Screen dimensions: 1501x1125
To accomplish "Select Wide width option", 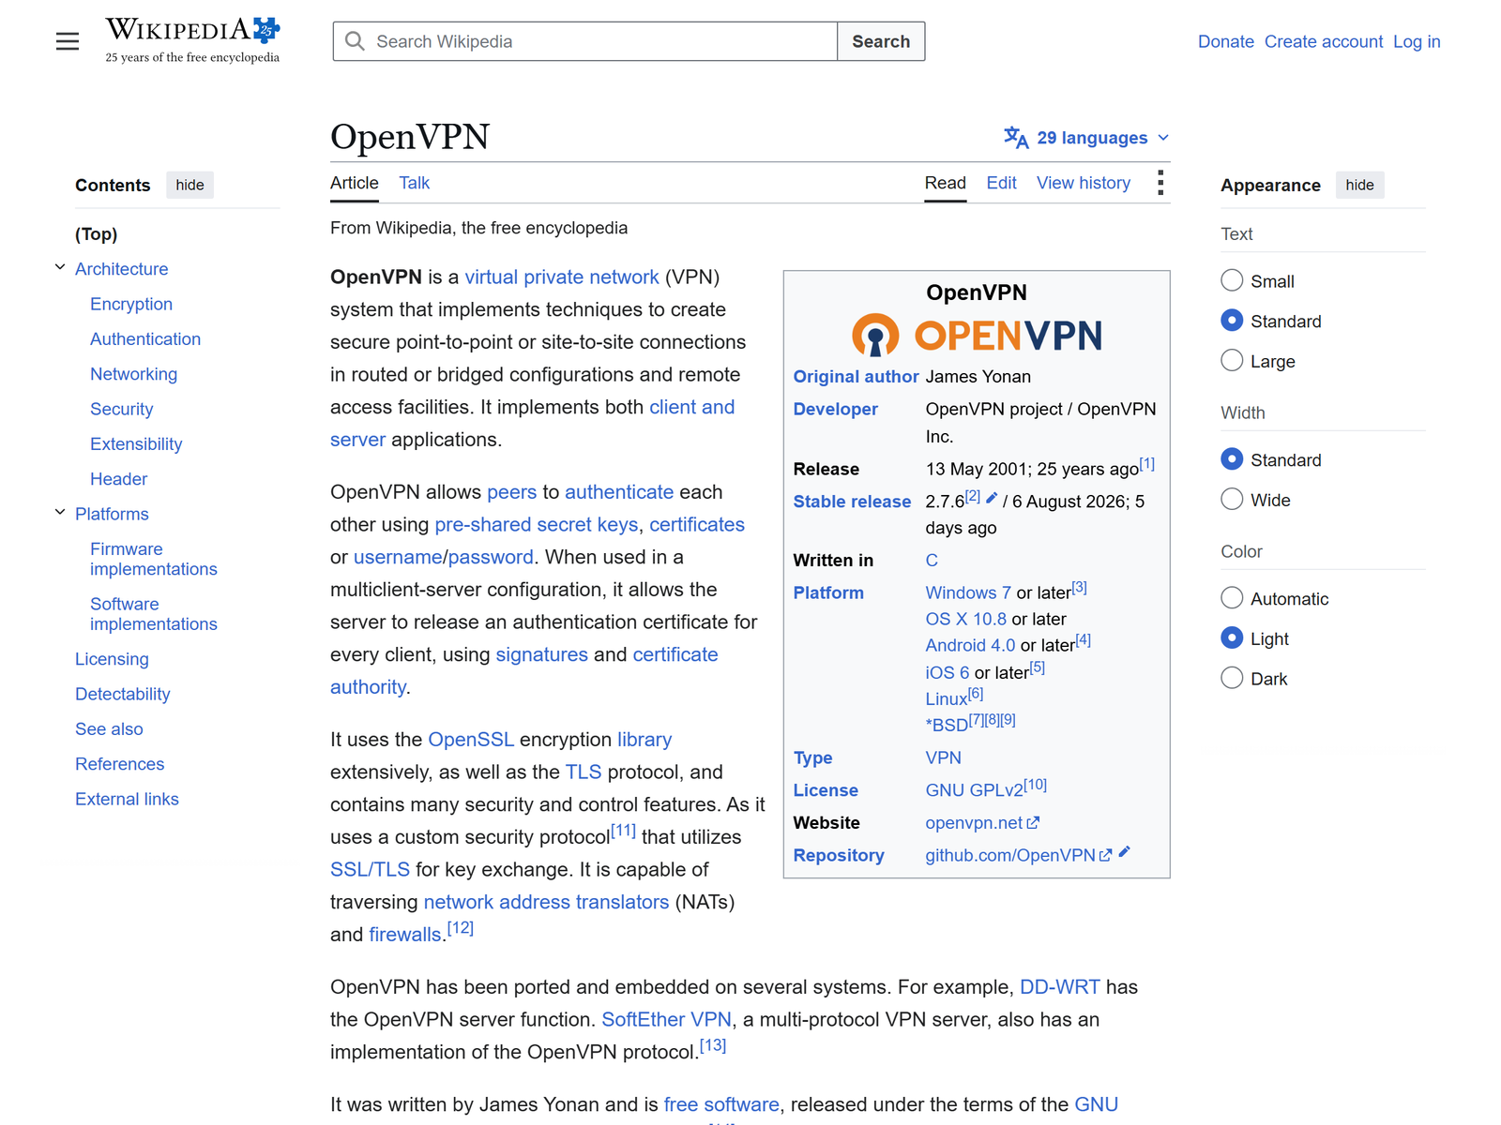I will tap(1232, 500).
